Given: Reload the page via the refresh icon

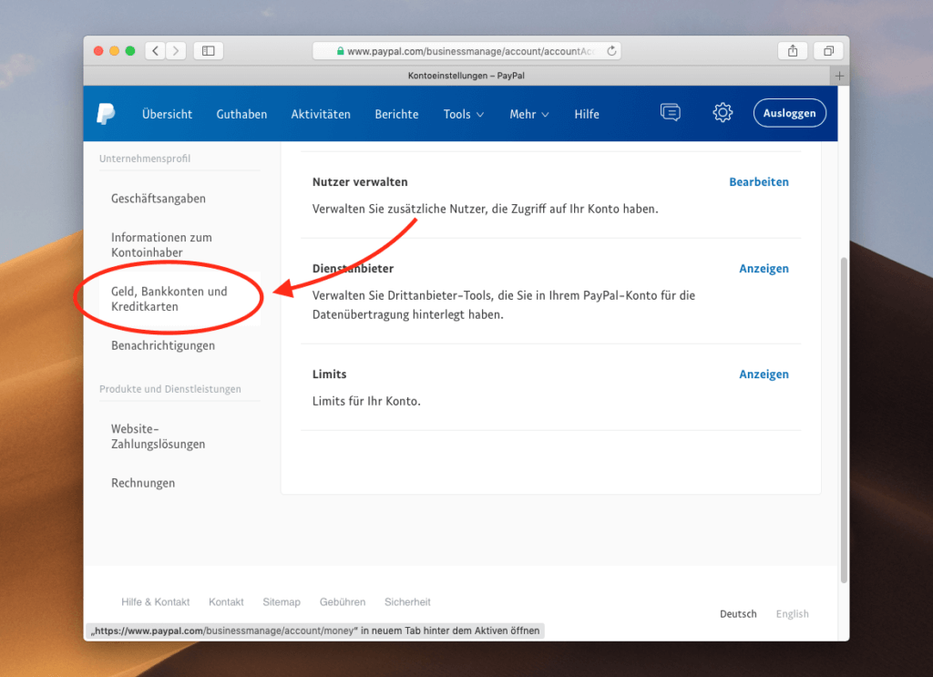Looking at the screenshot, I should coord(611,50).
